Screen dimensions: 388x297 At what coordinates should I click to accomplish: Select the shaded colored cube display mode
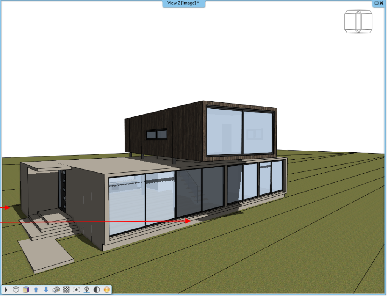[x=26, y=290]
